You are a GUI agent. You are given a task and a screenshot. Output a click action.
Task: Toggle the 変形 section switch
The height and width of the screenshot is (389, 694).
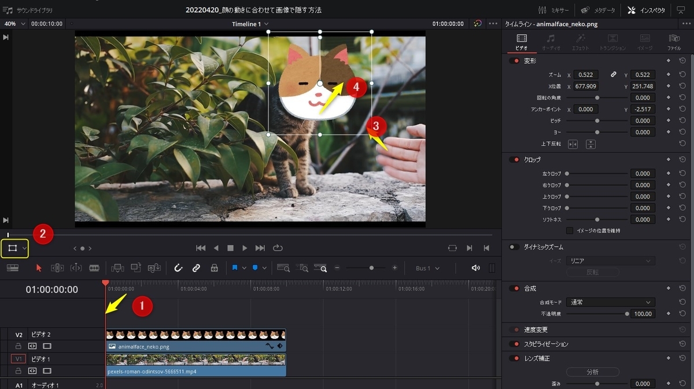click(x=514, y=61)
